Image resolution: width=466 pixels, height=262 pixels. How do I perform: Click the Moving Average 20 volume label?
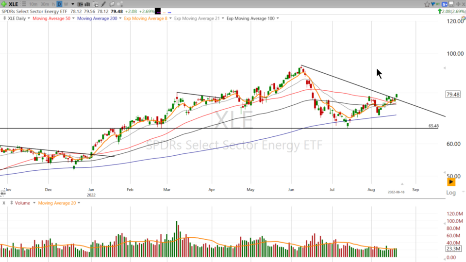(57, 203)
